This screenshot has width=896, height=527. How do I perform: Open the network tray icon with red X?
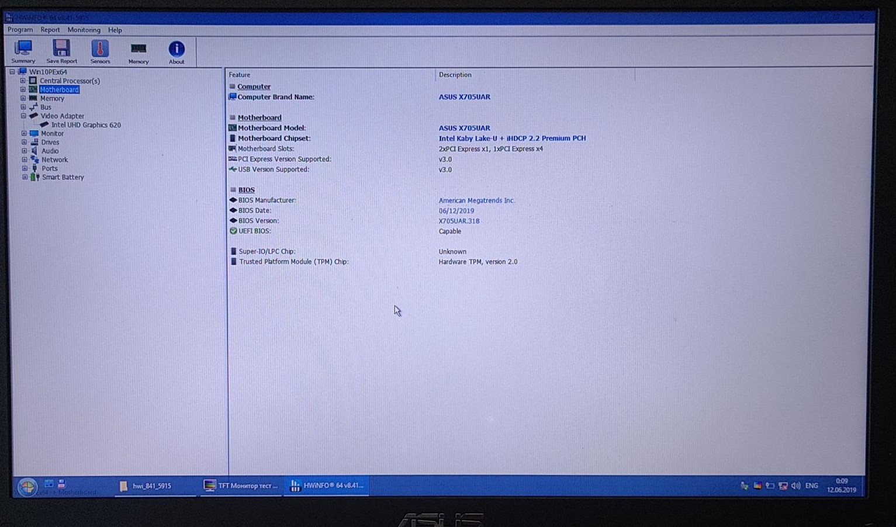click(783, 486)
